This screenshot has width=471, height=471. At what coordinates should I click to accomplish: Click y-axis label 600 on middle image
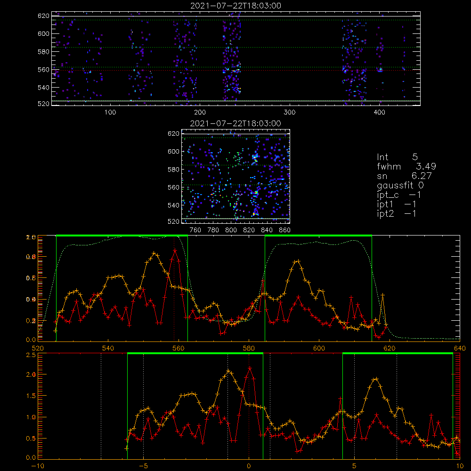173,151
